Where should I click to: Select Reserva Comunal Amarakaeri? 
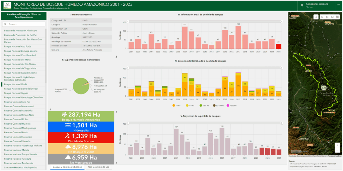pos(24,106)
